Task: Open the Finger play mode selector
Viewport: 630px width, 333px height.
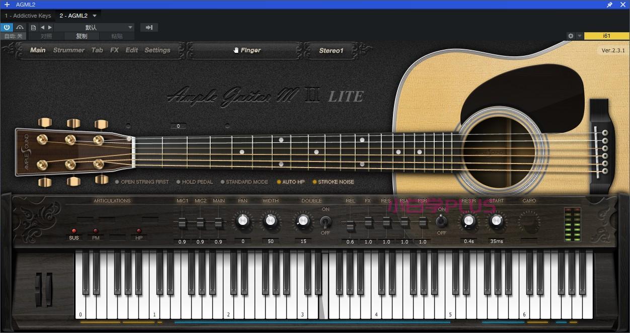Action: pyautogui.click(x=245, y=50)
